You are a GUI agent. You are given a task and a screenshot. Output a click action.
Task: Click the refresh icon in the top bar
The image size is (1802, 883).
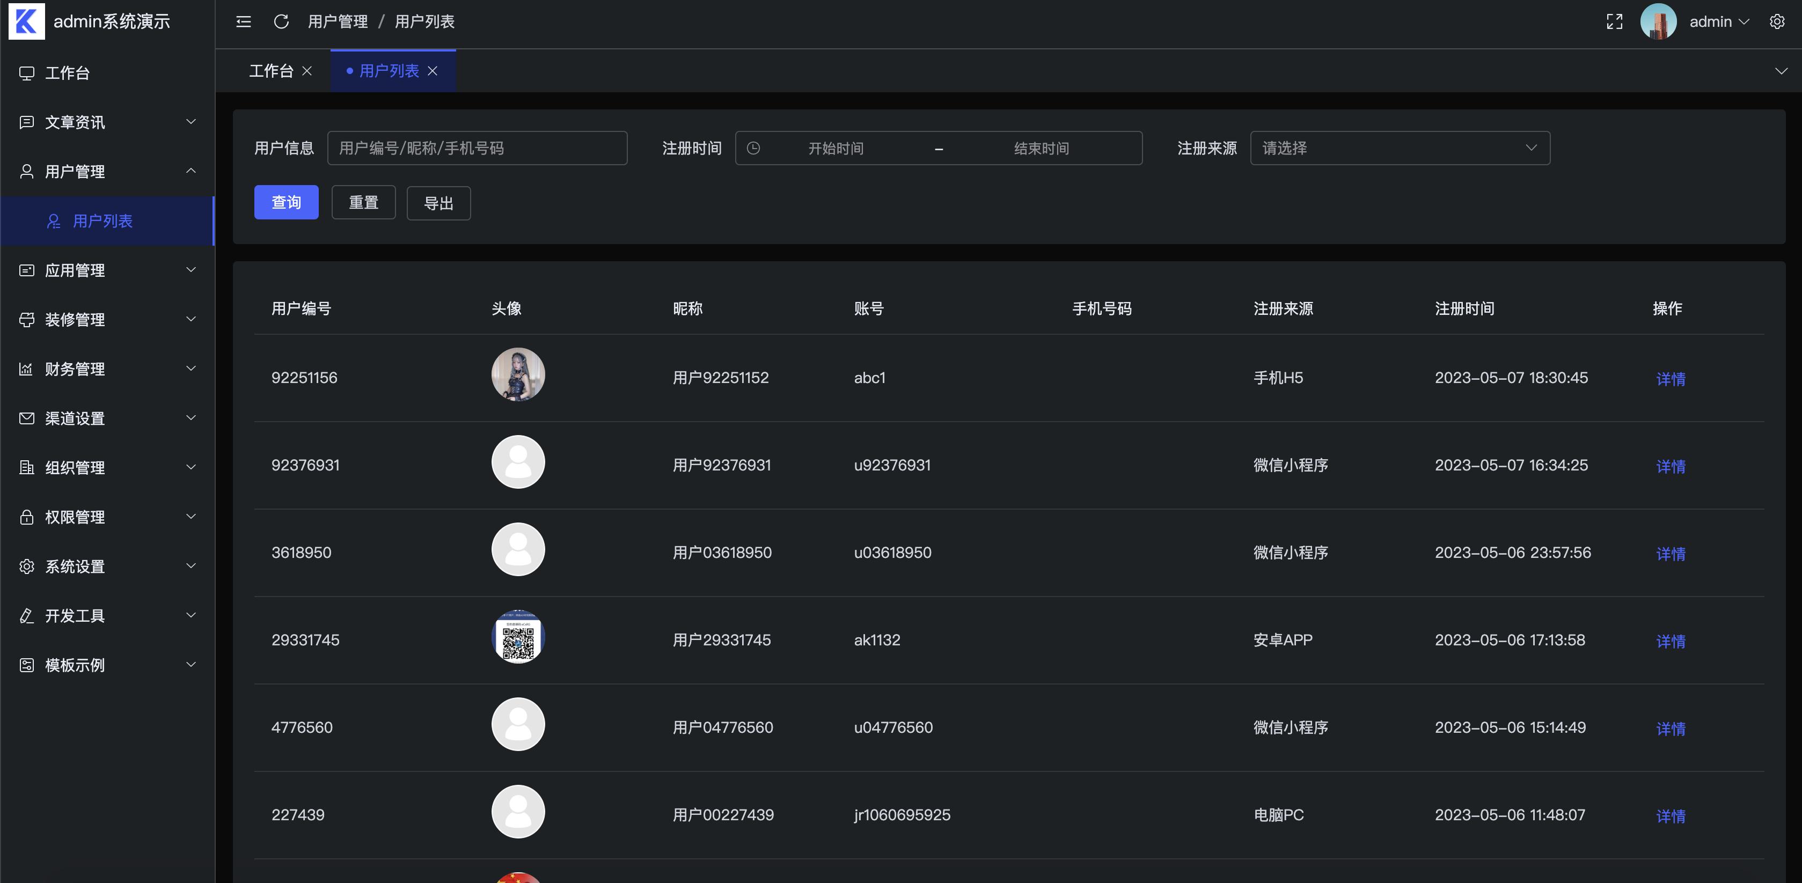coord(281,21)
